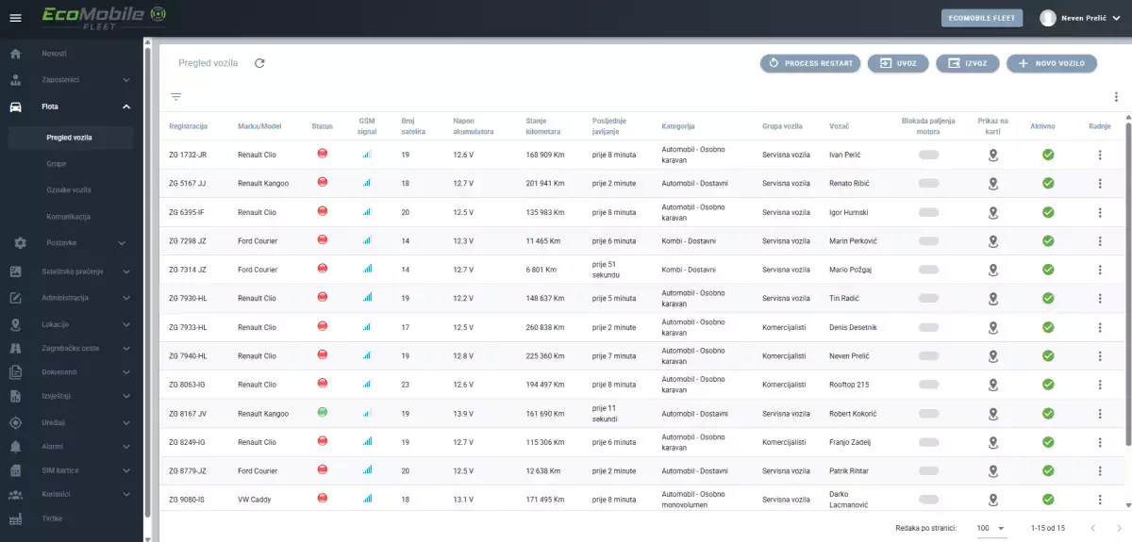The height and width of the screenshot is (542, 1132).
Task: Open the table options three-dot menu
Action: pyautogui.click(x=1116, y=96)
